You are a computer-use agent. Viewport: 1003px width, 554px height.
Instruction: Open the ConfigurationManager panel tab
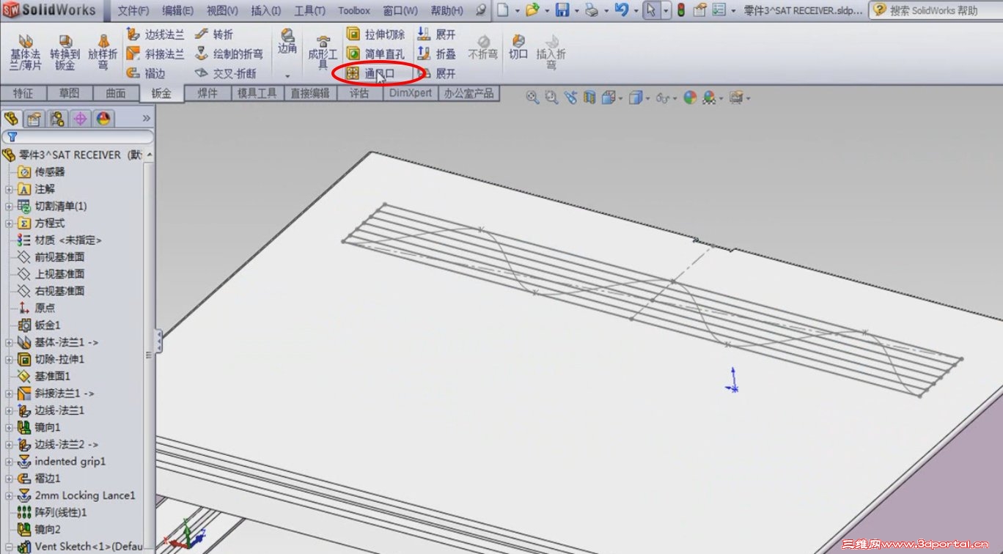pyautogui.click(x=57, y=119)
